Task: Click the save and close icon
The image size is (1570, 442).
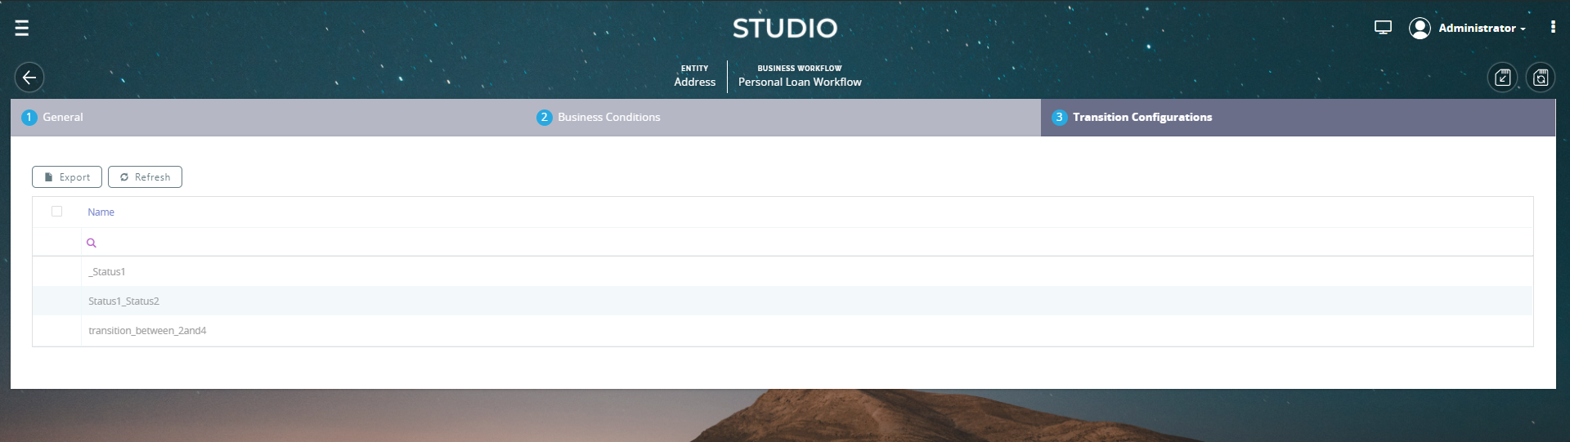Action: pyautogui.click(x=1502, y=78)
